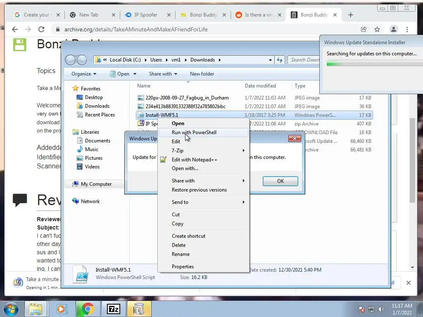Screen dimensions: 423x317
Task: Click Search Downloads field
Action: [304, 60]
